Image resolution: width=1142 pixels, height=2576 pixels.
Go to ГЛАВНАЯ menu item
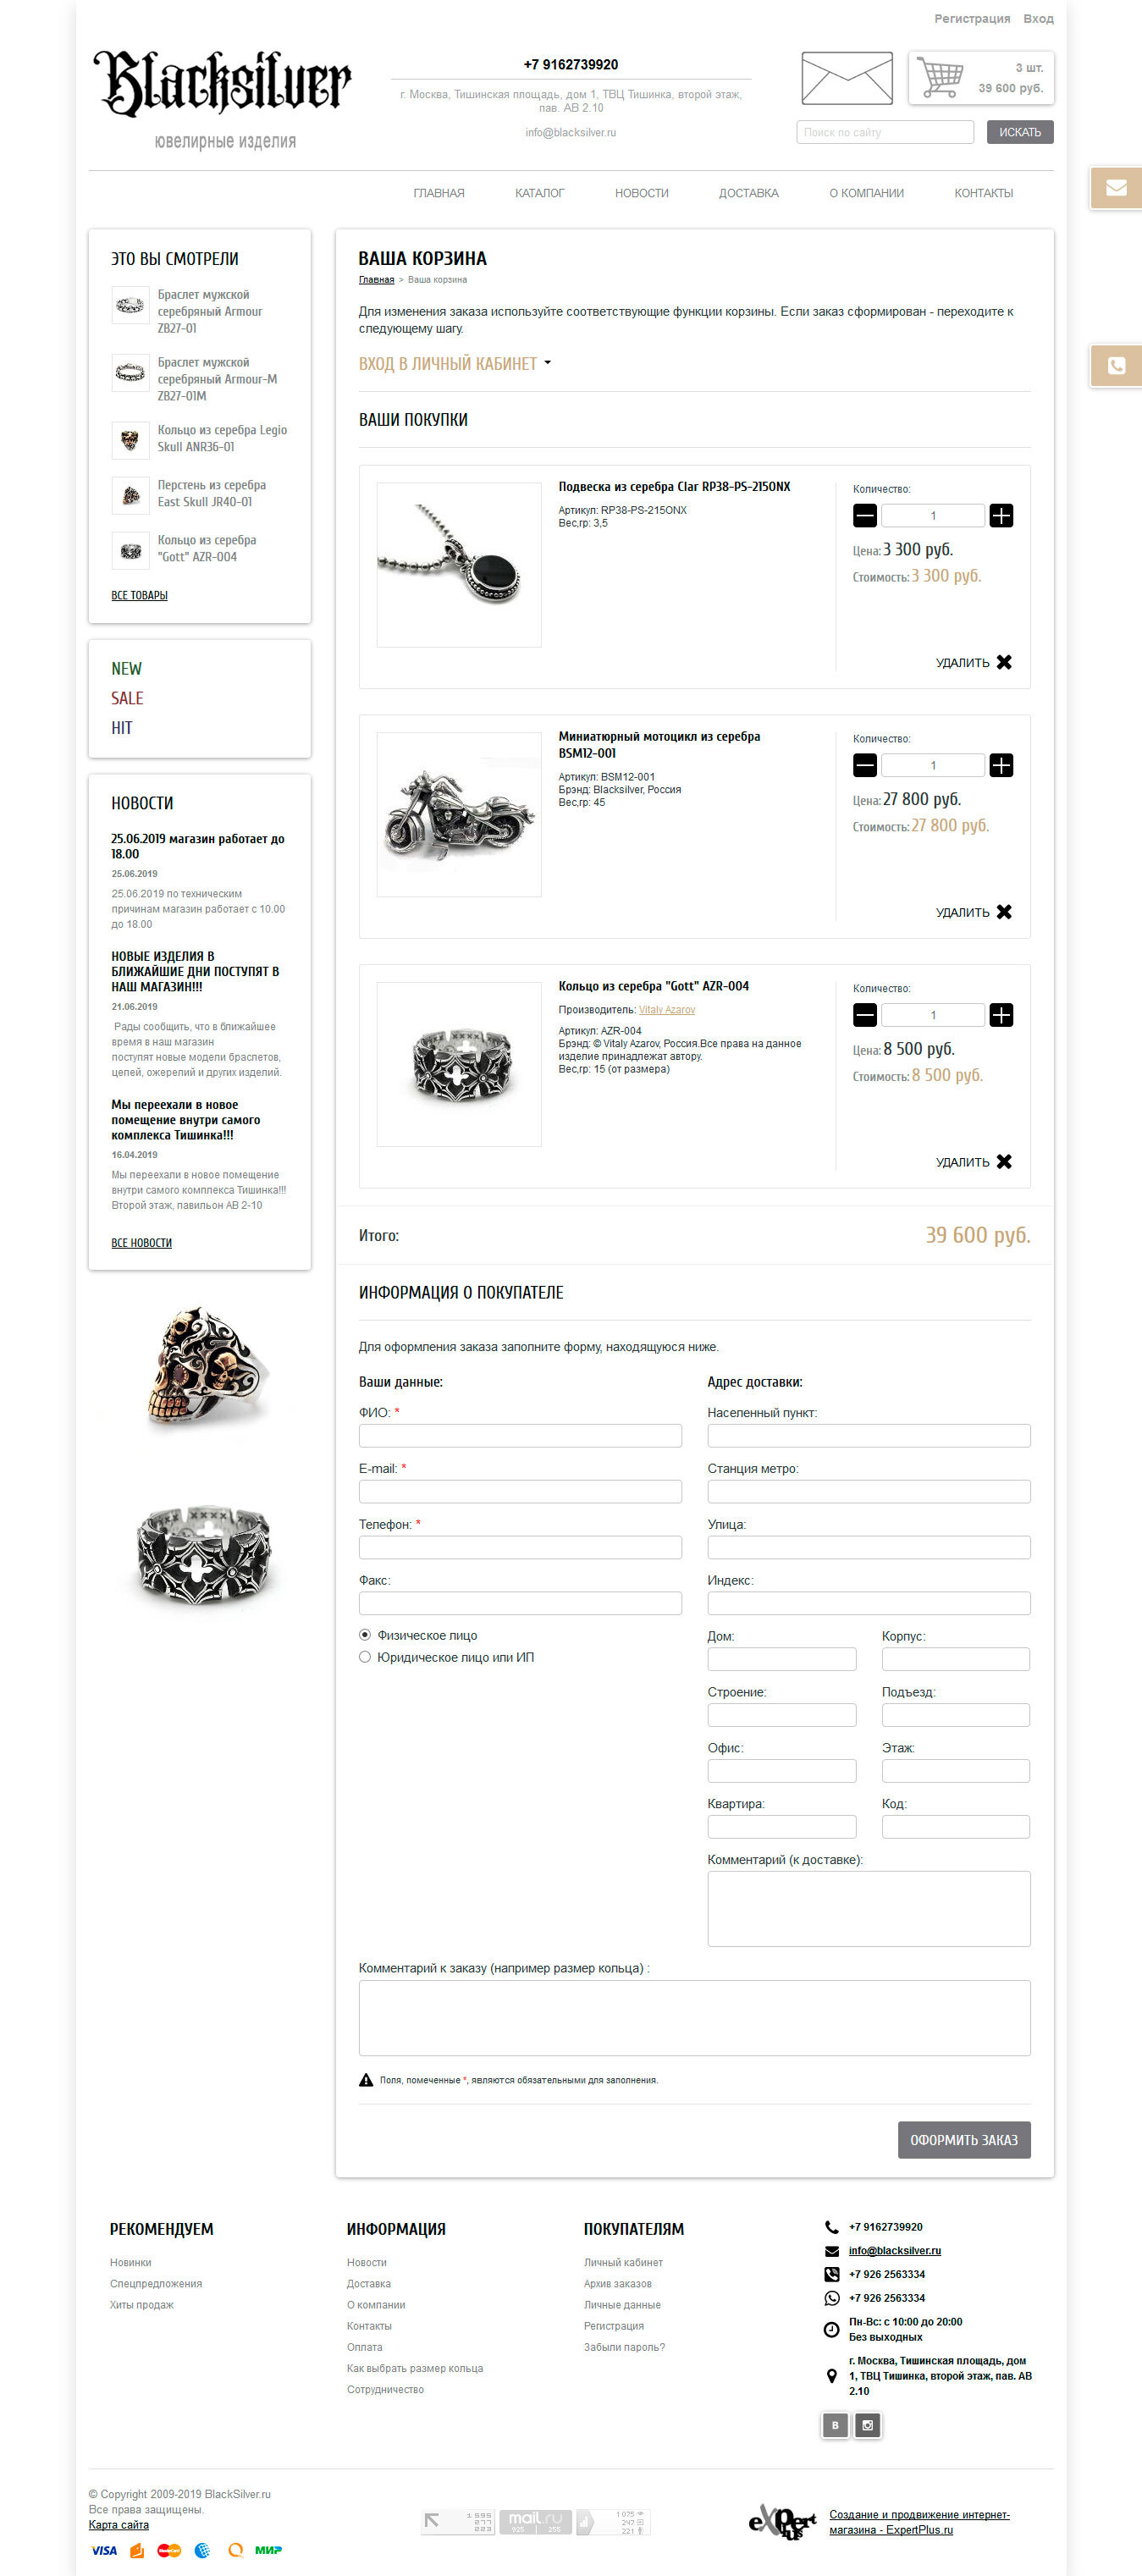[x=439, y=193]
